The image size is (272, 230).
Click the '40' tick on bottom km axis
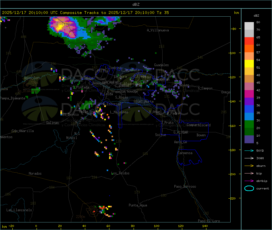click(84, 226)
